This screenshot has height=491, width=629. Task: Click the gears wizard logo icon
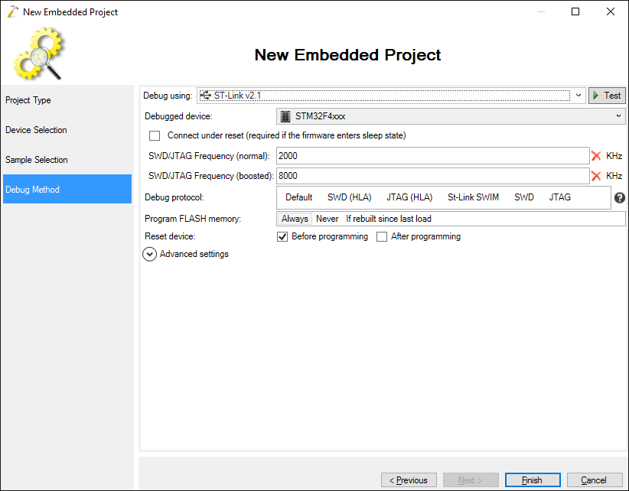point(38,54)
